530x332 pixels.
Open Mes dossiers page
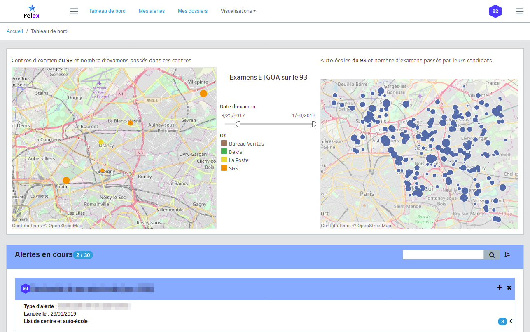click(193, 11)
